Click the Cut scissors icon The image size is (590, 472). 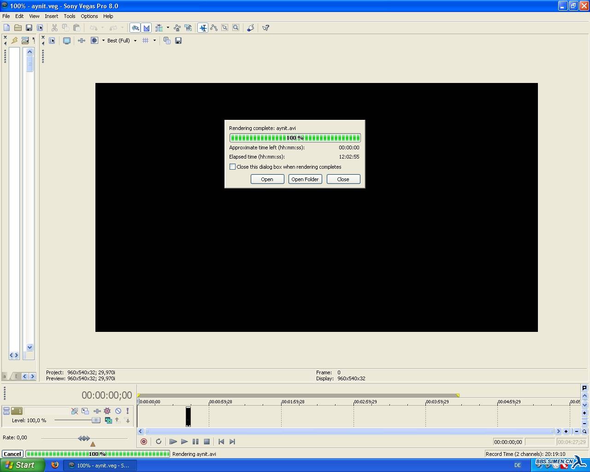(54, 28)
